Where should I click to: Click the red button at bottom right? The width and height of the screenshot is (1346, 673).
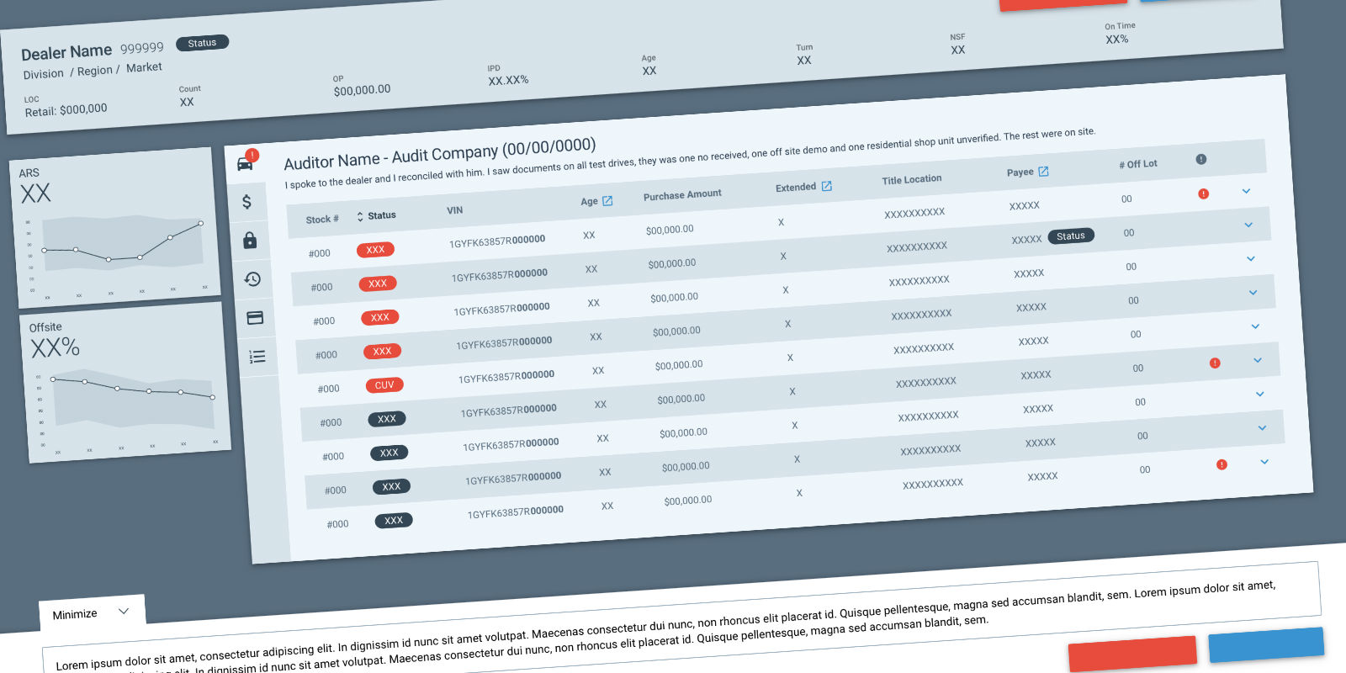click(x=1133, y=654)
